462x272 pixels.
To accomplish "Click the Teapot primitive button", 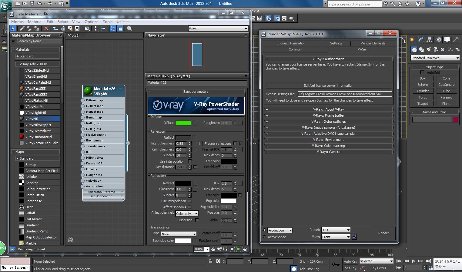I will coord(423,104).
